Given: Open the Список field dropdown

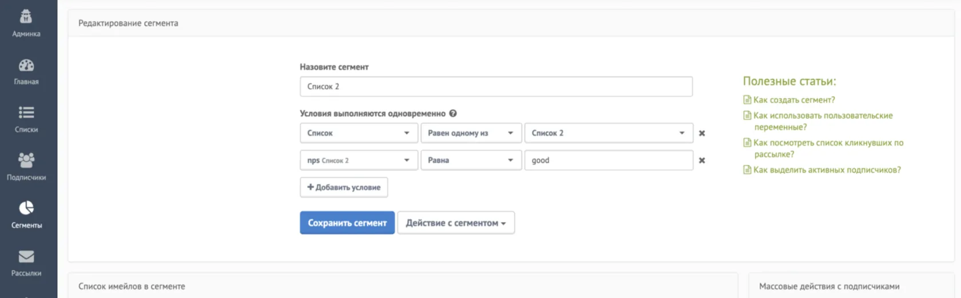Looking at the screenshot, I should click(359, 133).
